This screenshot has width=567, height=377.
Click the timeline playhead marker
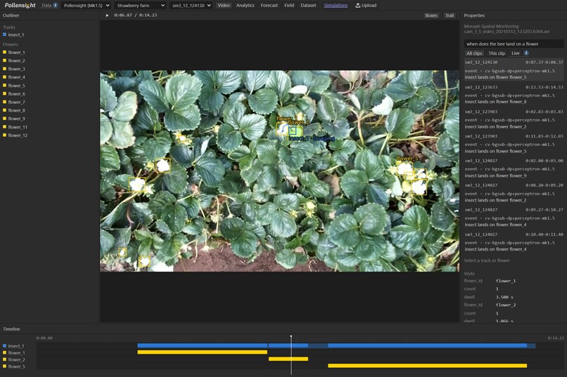coord(291,337)
